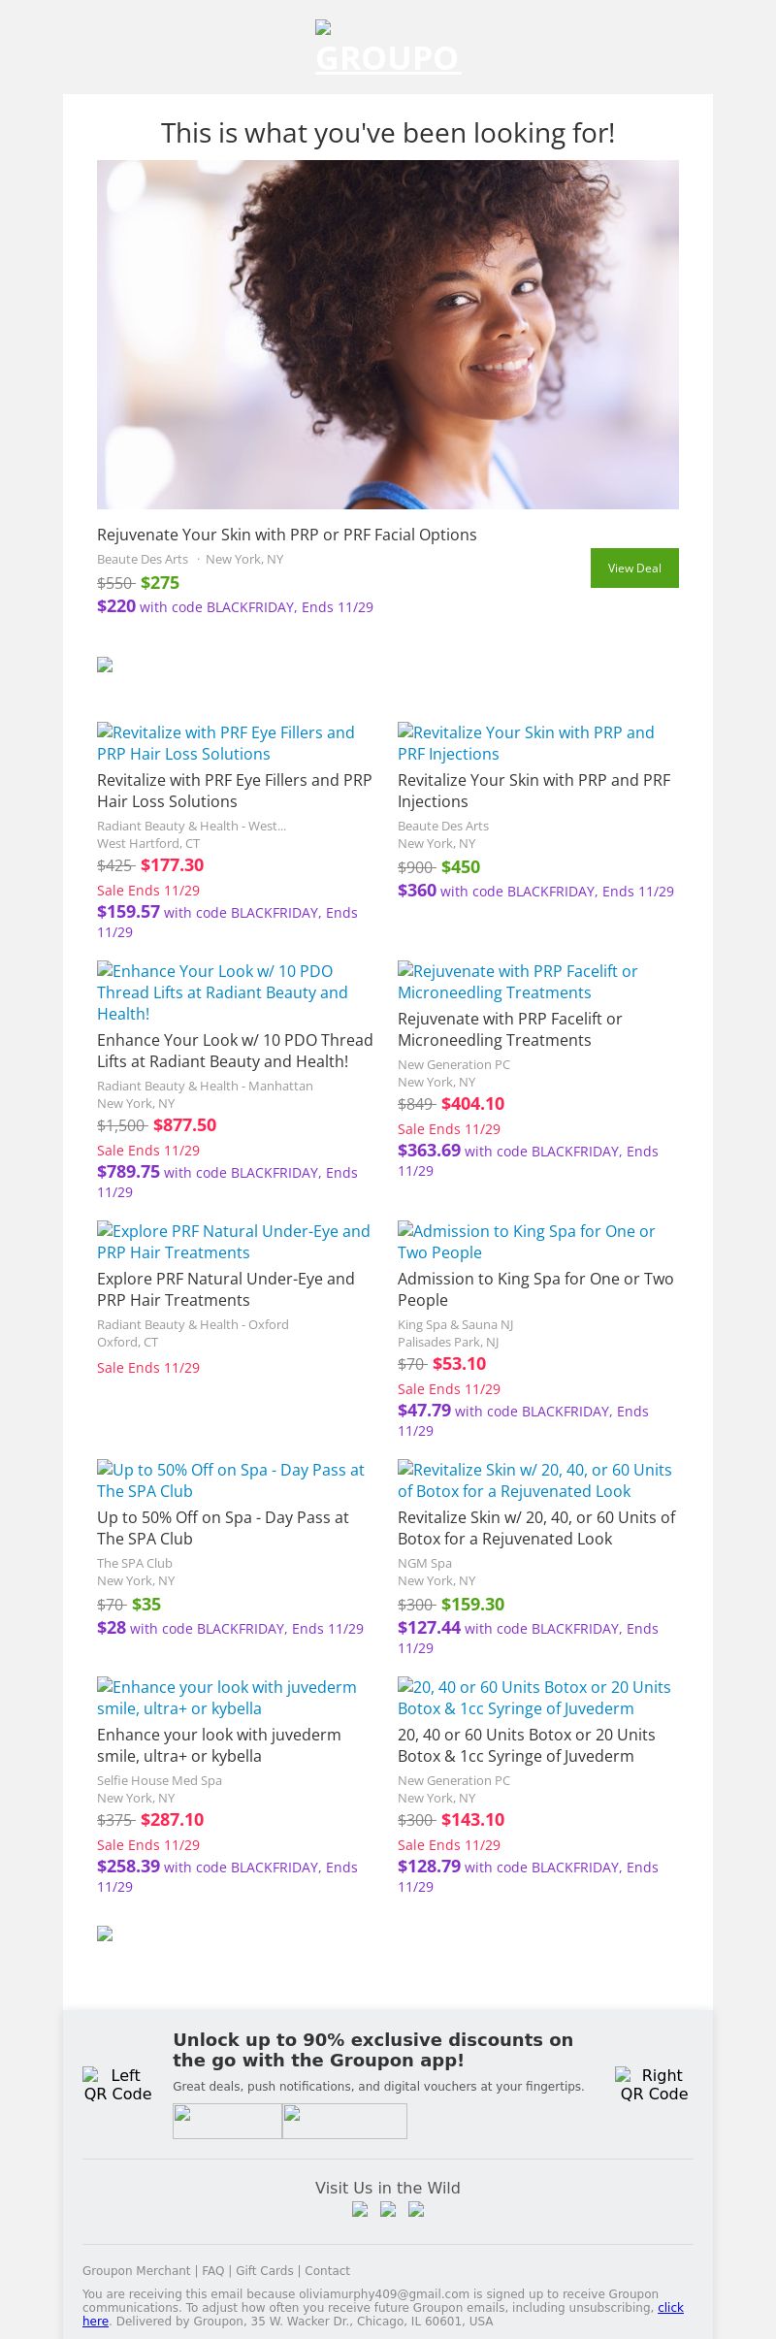Open the Right QR Code image
This screenshot has height=2339, width=776.
point(653,2084)
